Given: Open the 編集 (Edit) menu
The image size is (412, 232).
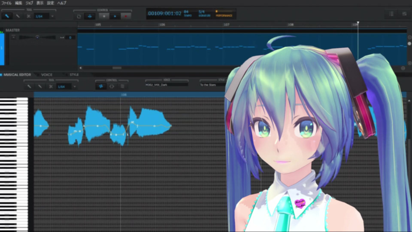Looking at the screenshot, I should point(18,3).
